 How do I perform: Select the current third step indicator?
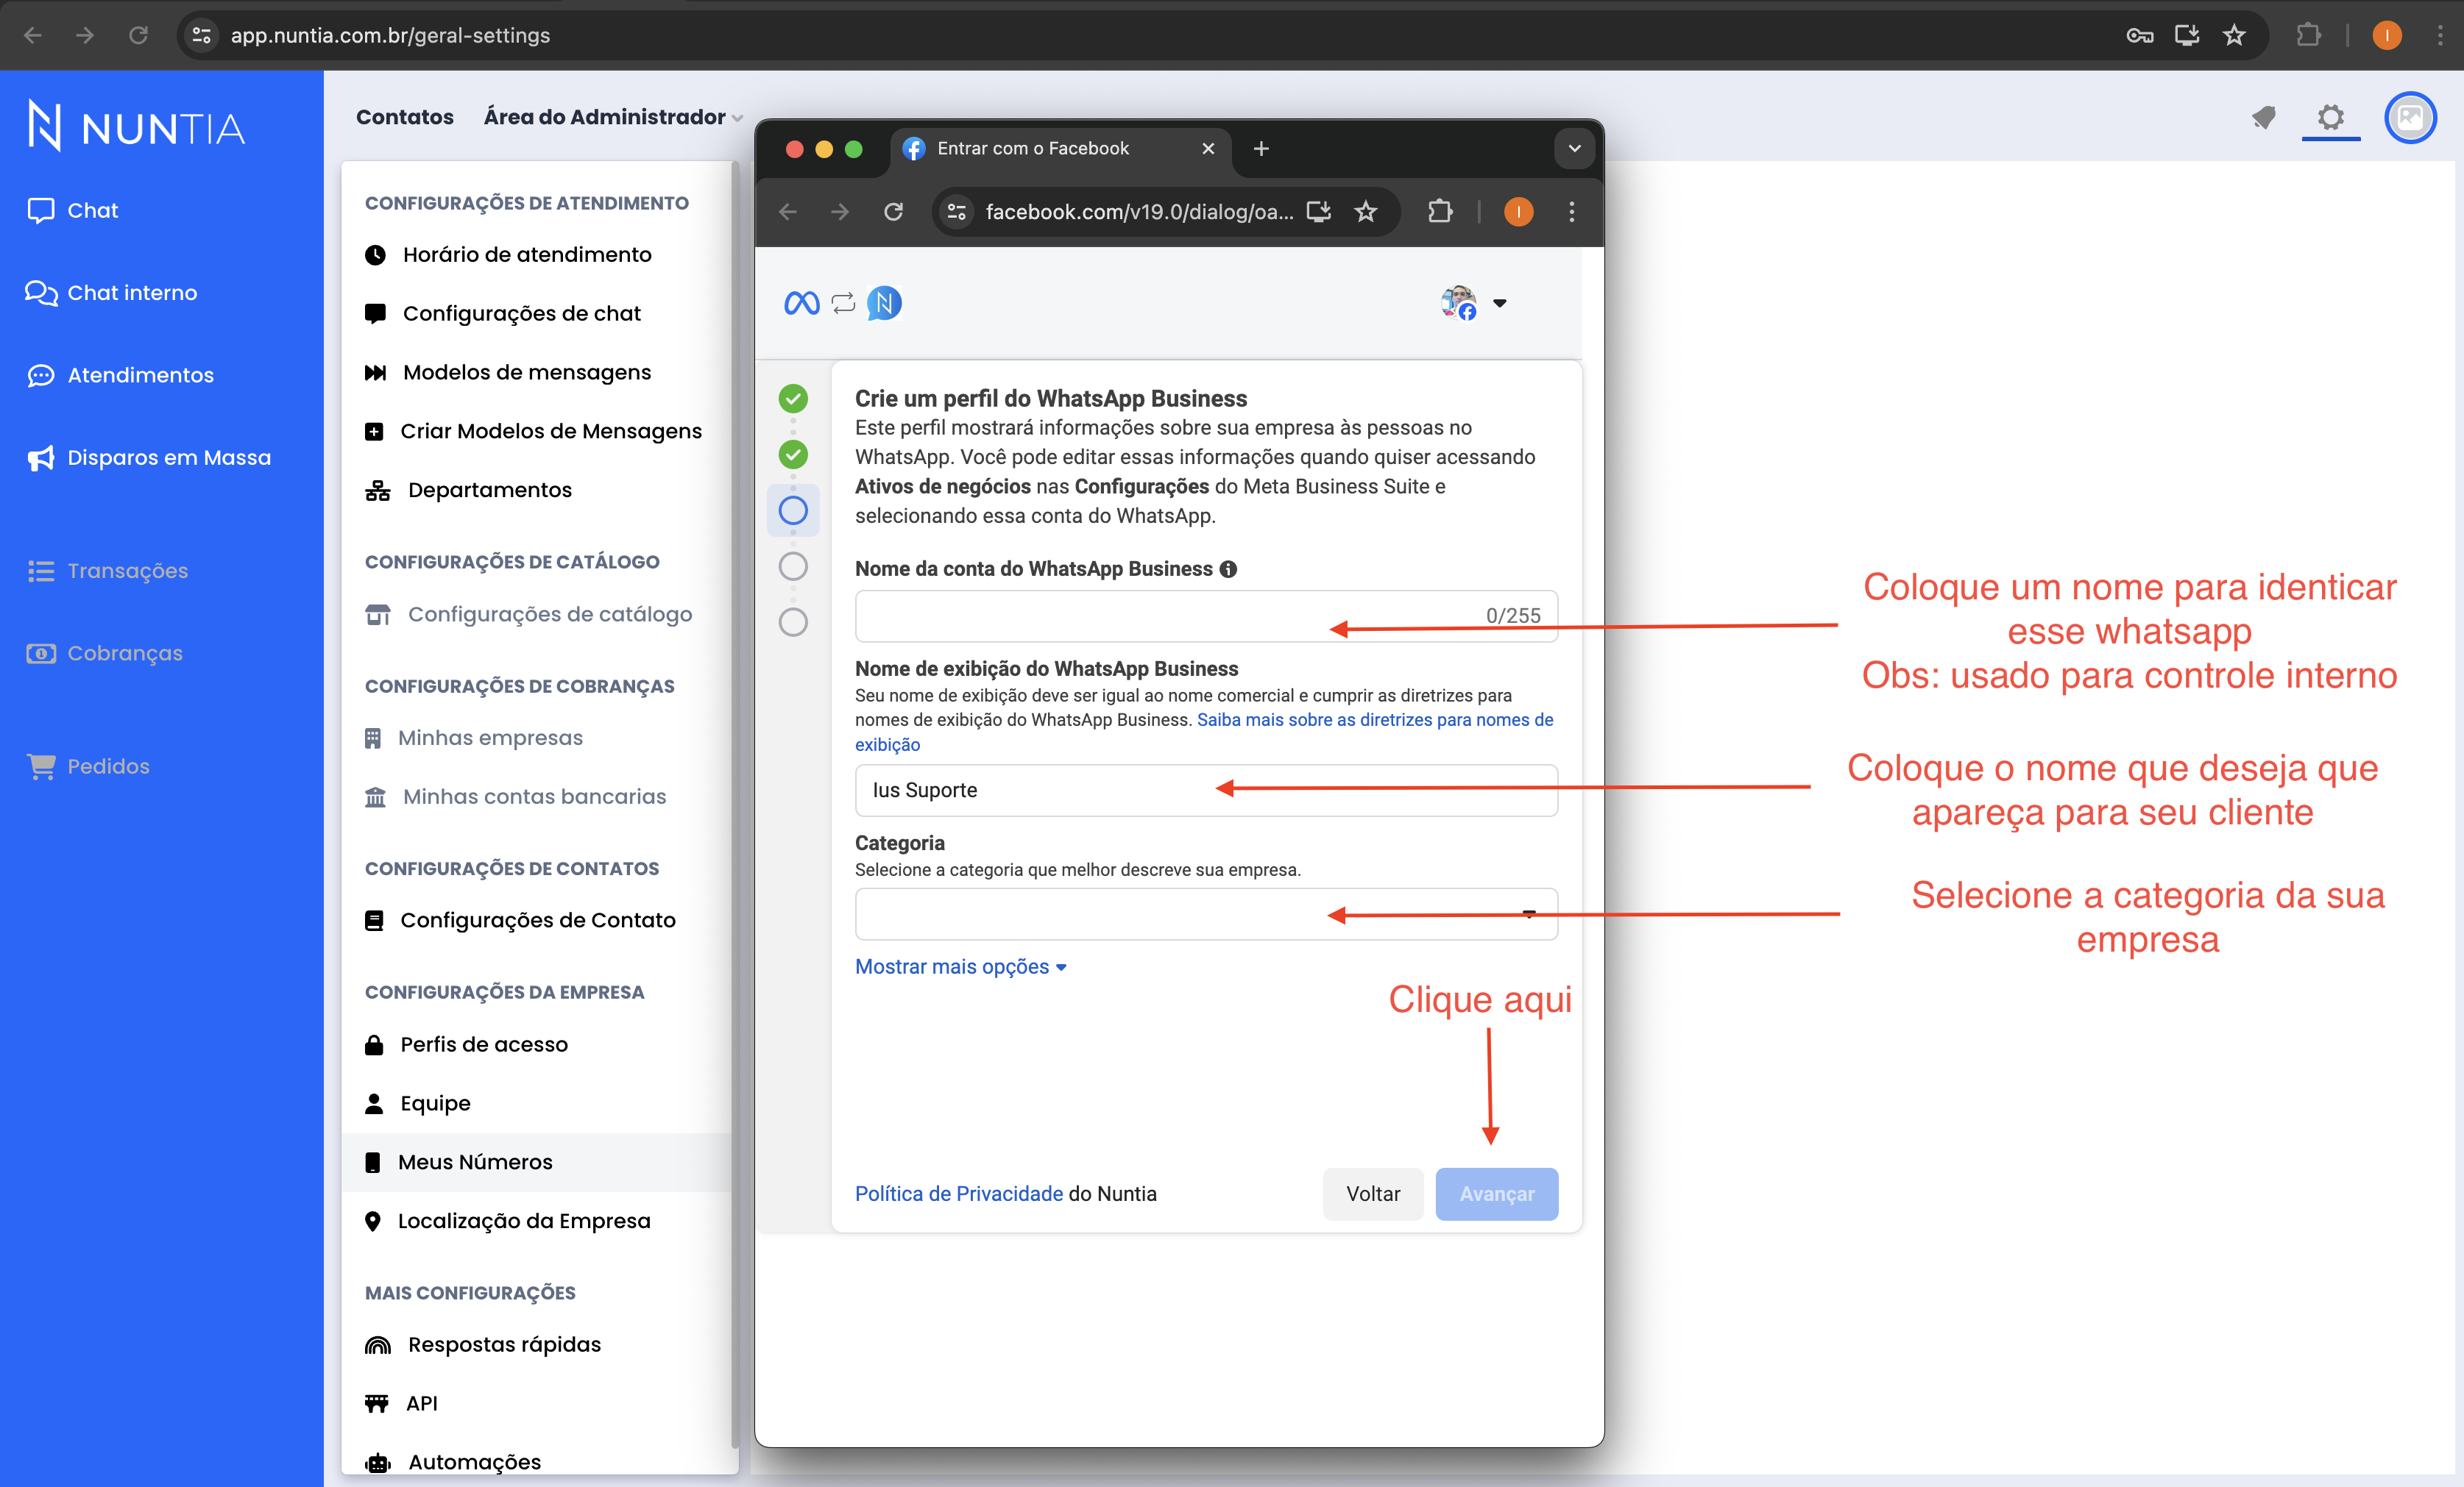(x=793, y=510)
